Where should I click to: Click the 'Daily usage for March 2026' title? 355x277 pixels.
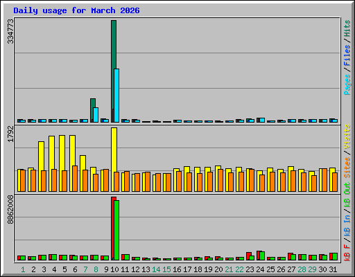coord(76,10)
